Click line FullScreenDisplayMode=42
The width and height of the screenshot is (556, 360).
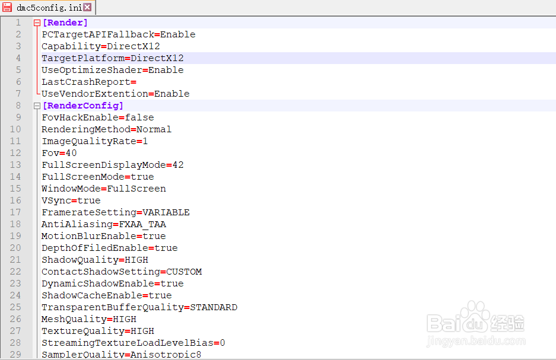tap(112, 165)
